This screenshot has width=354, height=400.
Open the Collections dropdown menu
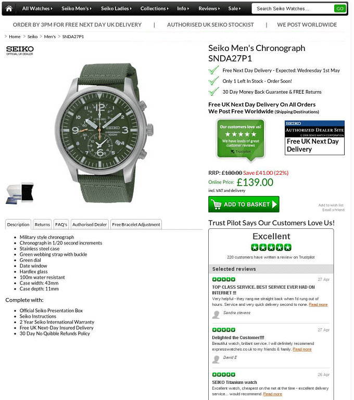pos(155,9)
